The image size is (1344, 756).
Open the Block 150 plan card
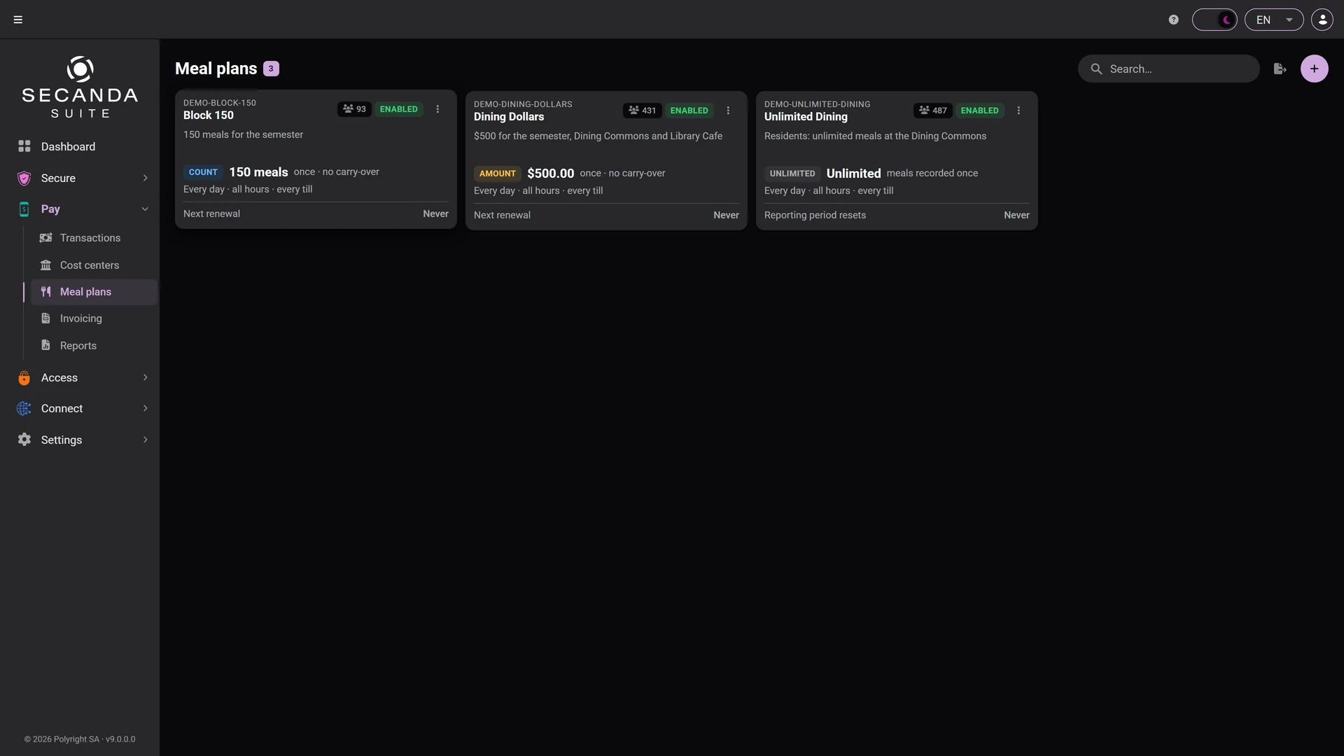coord(316,160)
